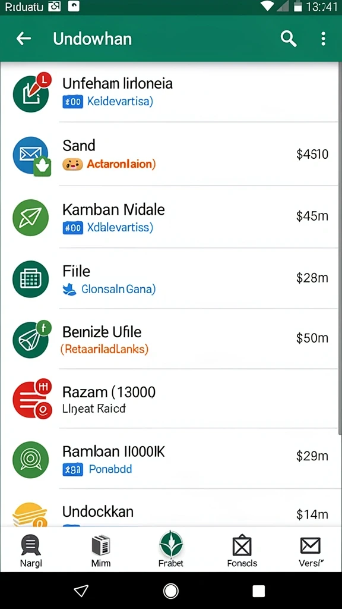Open search with magnifier icon
This screenshot has height=609, width=342.
click(x=289, y=39)
